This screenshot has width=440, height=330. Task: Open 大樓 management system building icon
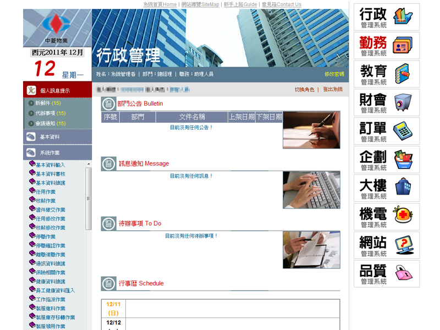click(x=403, y=186)
